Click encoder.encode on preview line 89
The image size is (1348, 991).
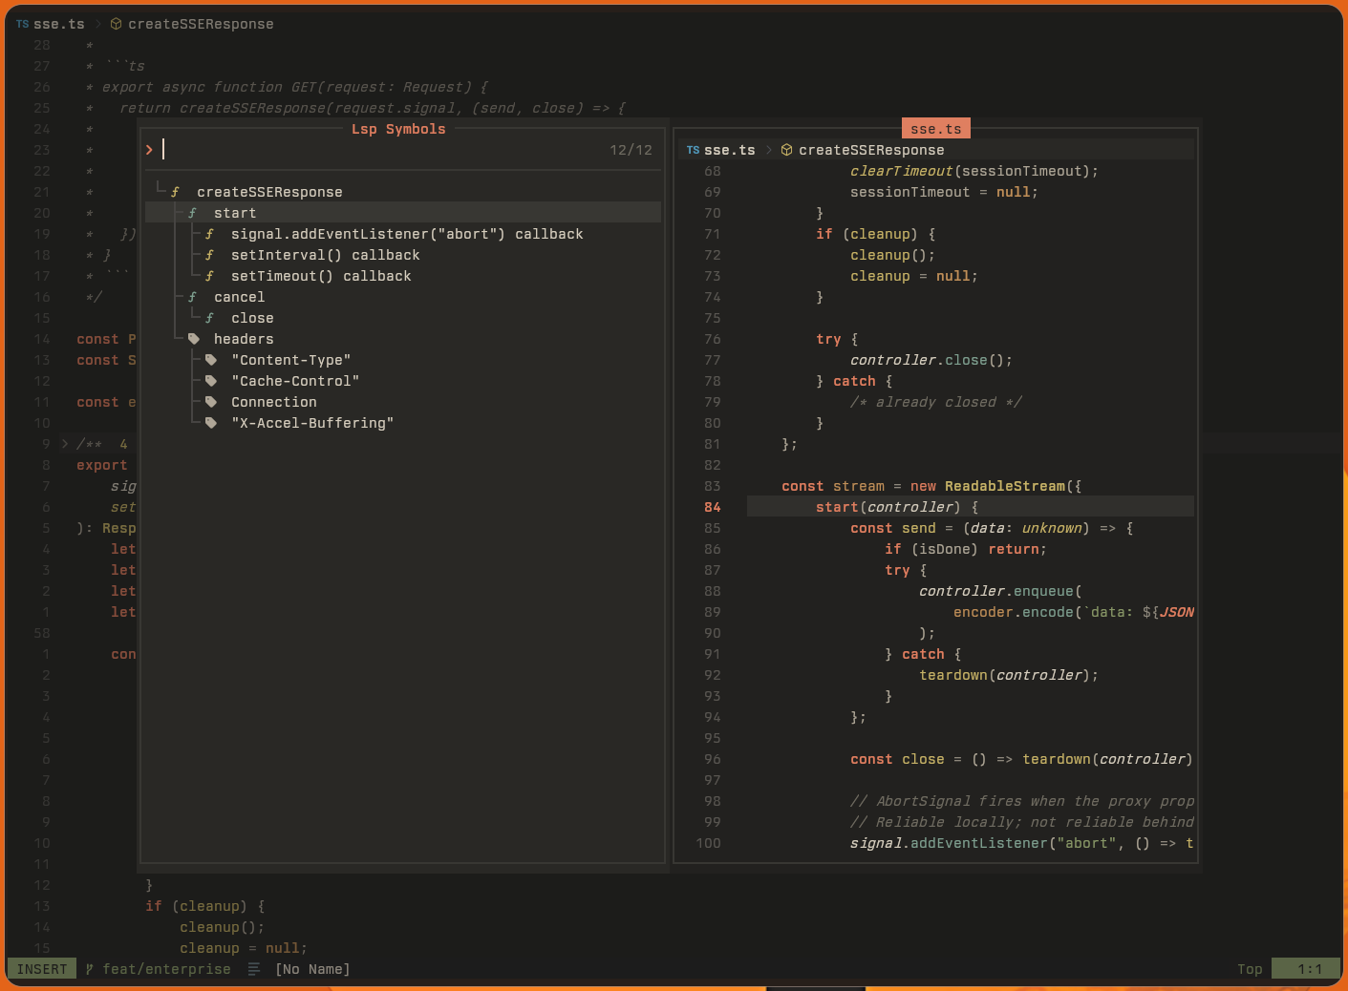click(1014, 612)
